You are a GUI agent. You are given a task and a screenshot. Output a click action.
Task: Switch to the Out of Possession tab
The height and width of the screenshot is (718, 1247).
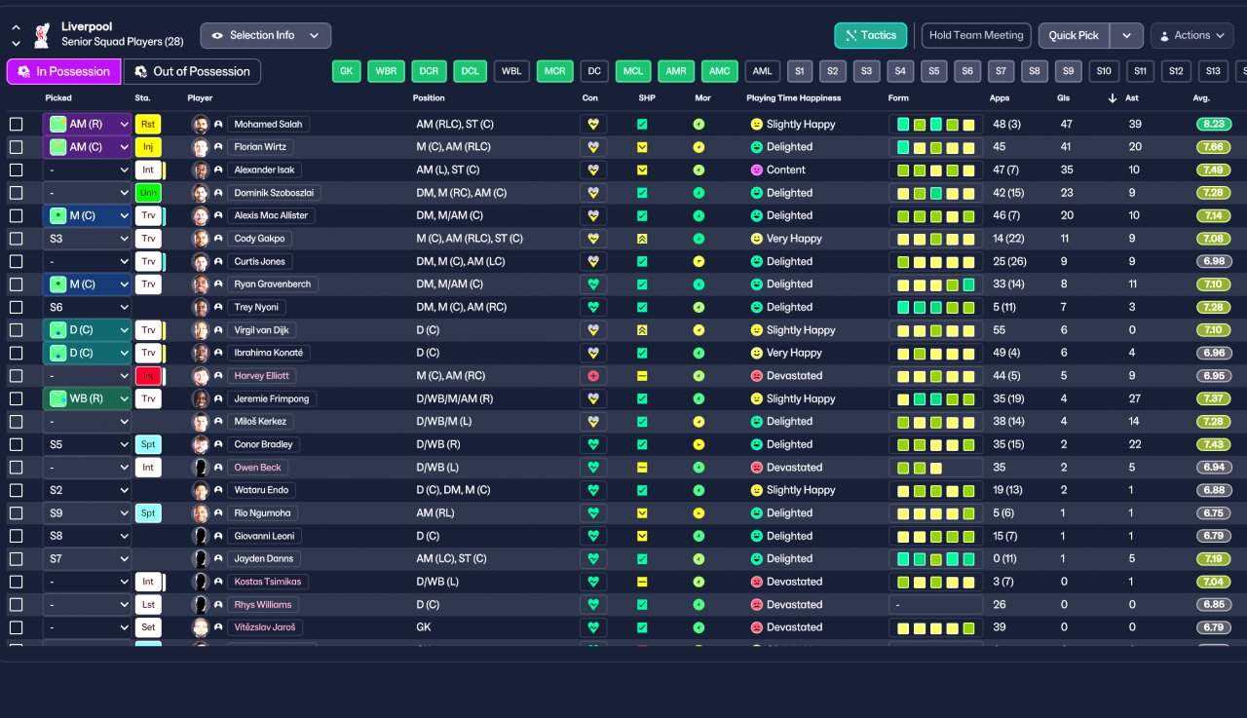click(192, 71)
